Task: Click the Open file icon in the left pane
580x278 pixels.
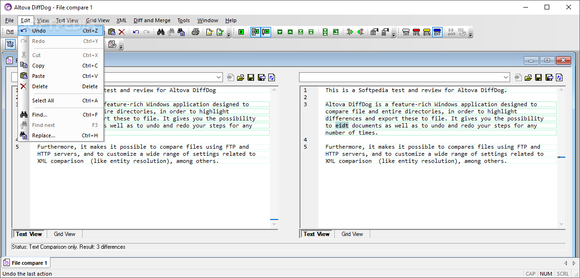Action: pos(240,77)
